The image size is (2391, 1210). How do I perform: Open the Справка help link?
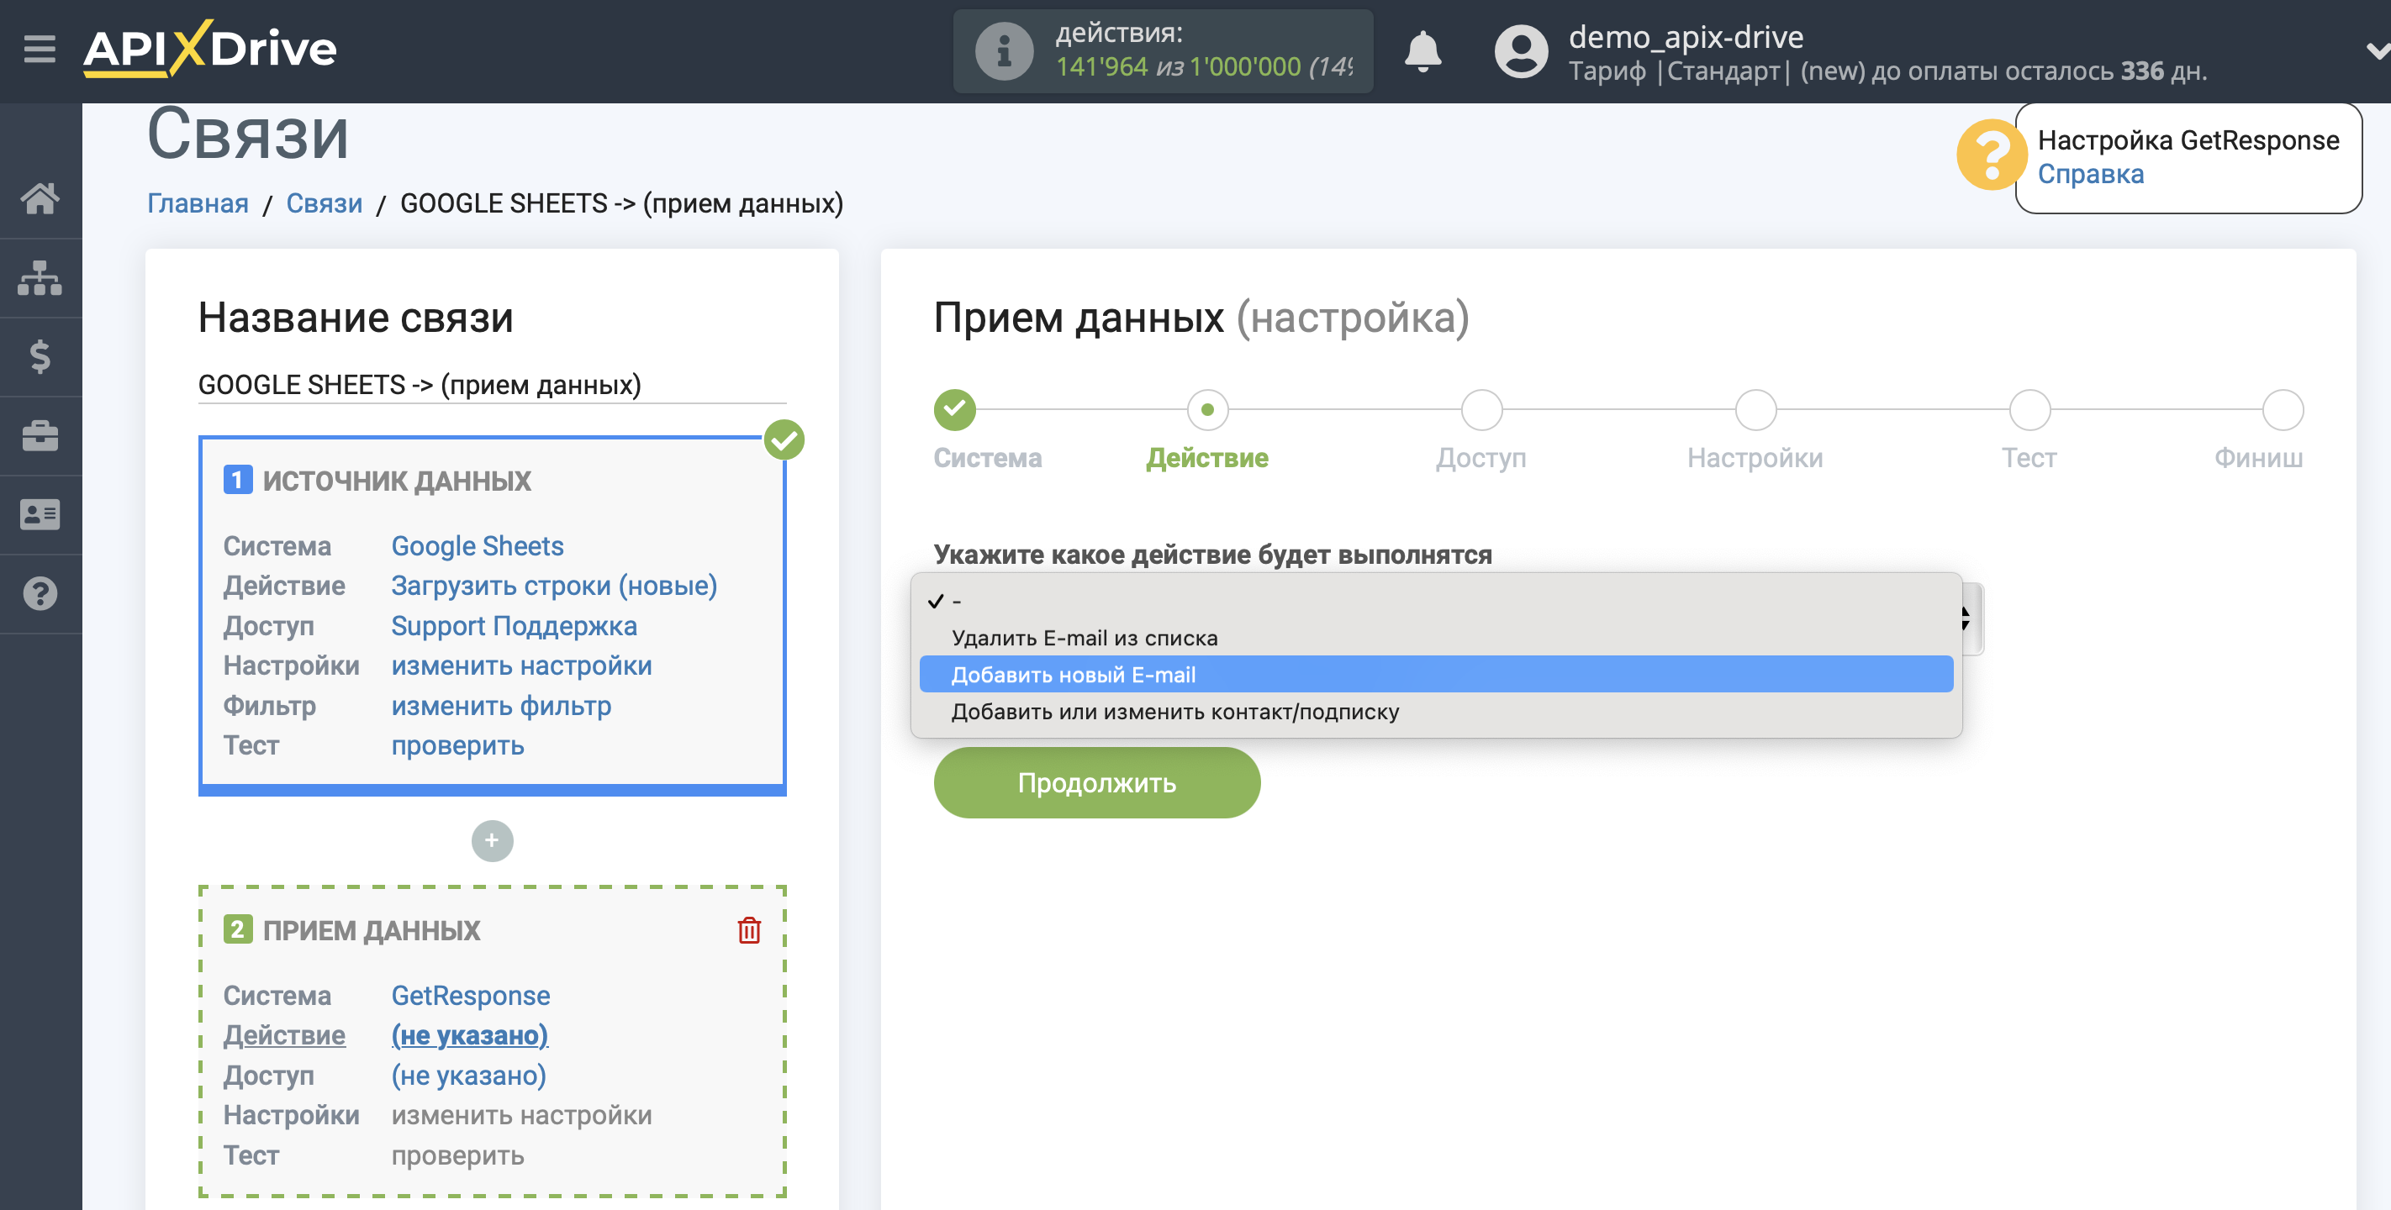pyautogui.click(x=2090, y=175)
